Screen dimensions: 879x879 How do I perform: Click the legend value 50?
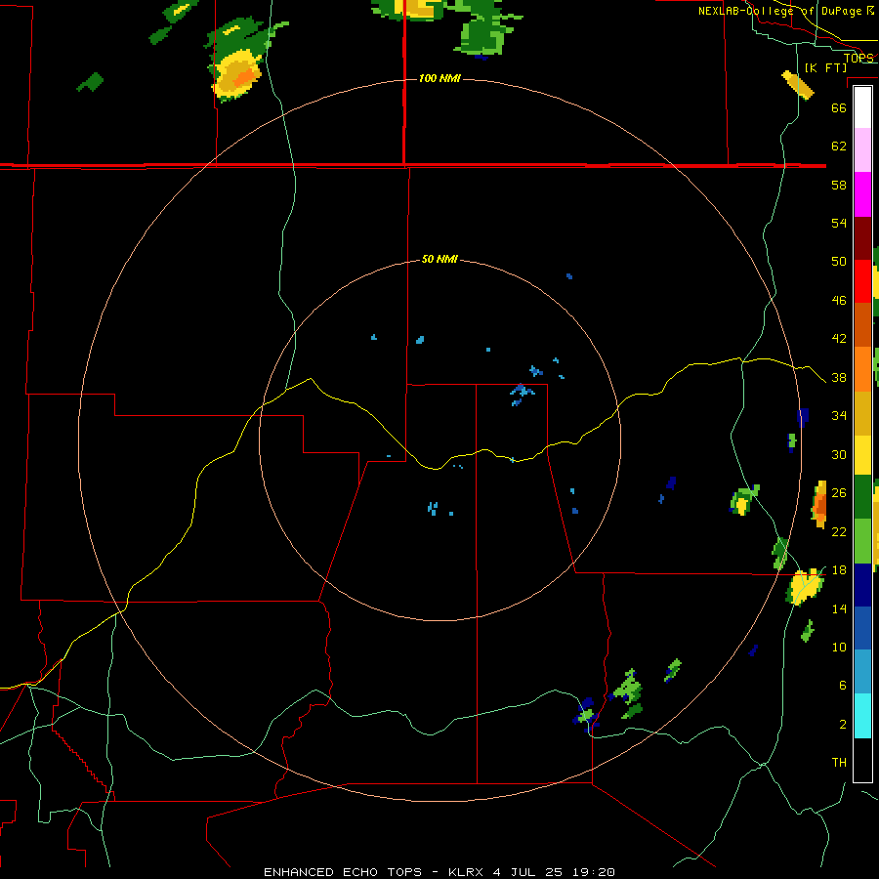[839, 261]
